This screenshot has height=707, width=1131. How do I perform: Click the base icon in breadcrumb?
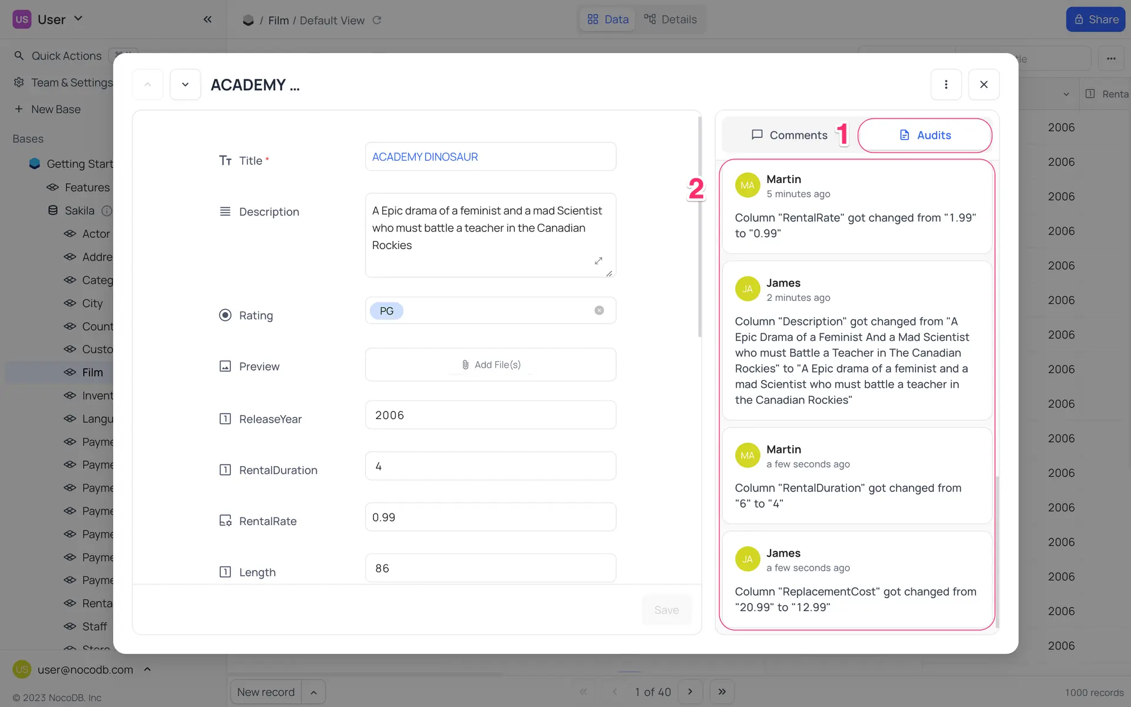click(248, 20)
